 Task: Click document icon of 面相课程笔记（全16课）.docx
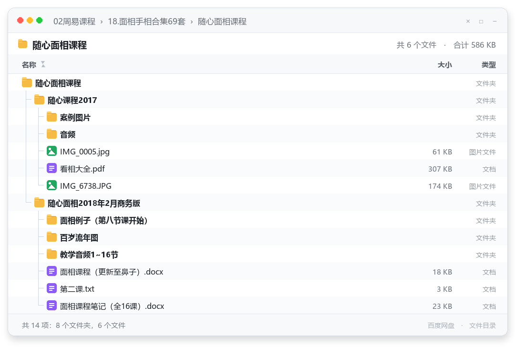pyautogui.click(x=51, y=306)
